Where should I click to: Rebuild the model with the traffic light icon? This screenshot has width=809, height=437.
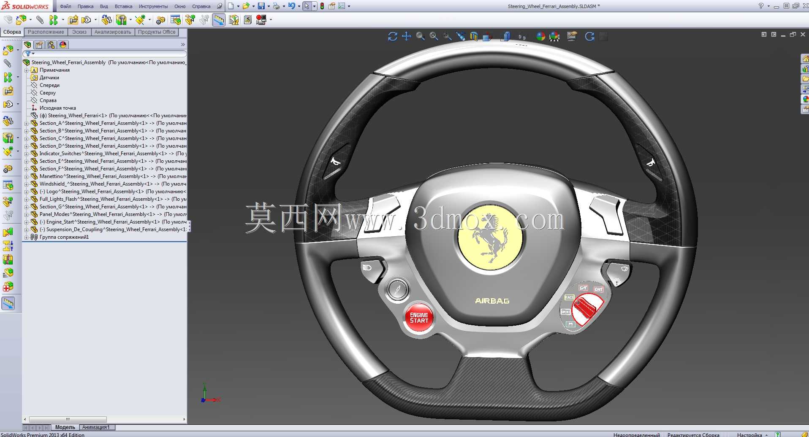322,6
